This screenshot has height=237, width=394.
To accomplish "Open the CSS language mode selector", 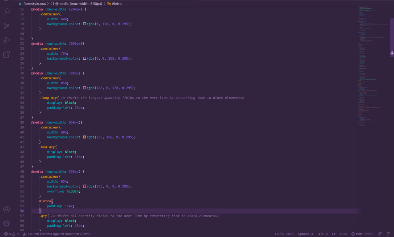I will tap(343, 234).
